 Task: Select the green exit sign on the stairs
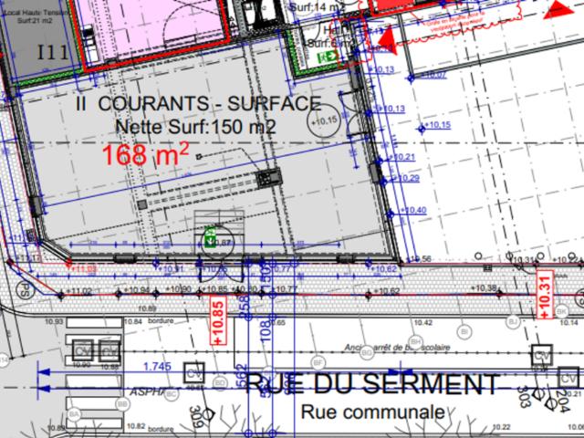211,236
